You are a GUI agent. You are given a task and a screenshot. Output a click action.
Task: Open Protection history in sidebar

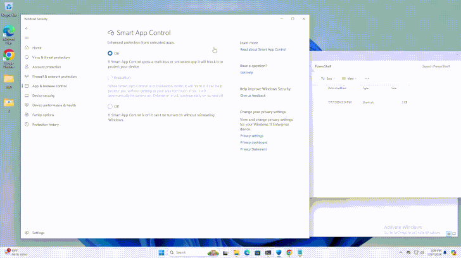point(45,125)
